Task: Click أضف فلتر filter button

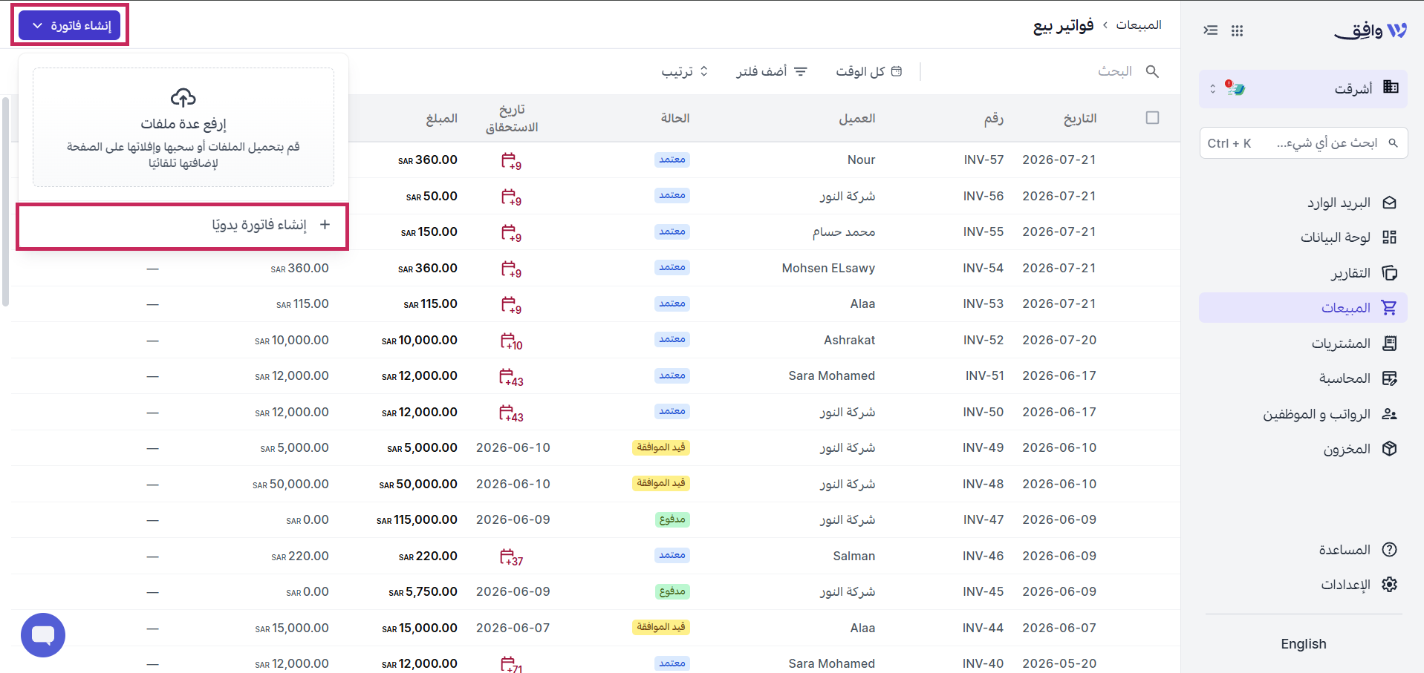Action: [x=771, y=71]
